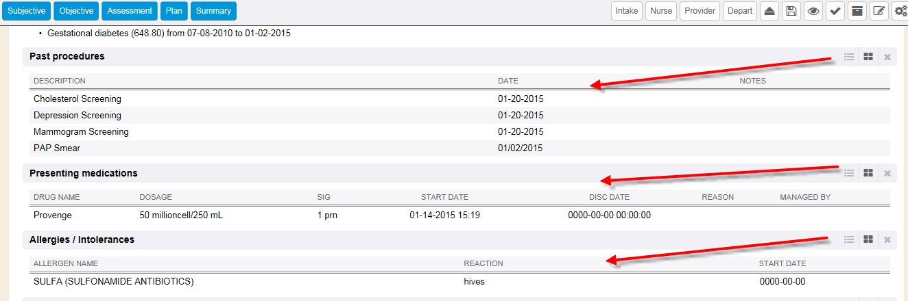908x301 pixels.
Task: Close the Allergies / Intolerances section
Action: tap(887, 239)
